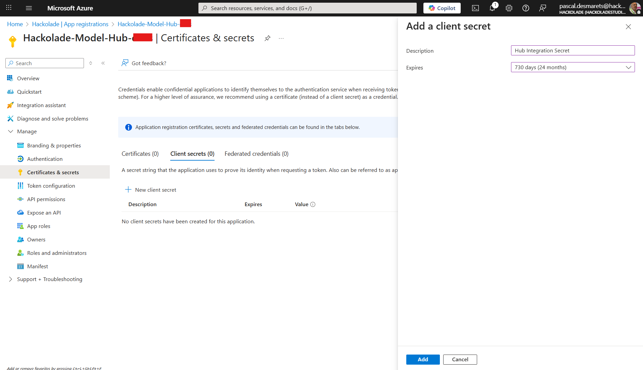Cancel adding the client secret
Image resolution: width=643 pixels, height=370 pixels.
point(460,359)
